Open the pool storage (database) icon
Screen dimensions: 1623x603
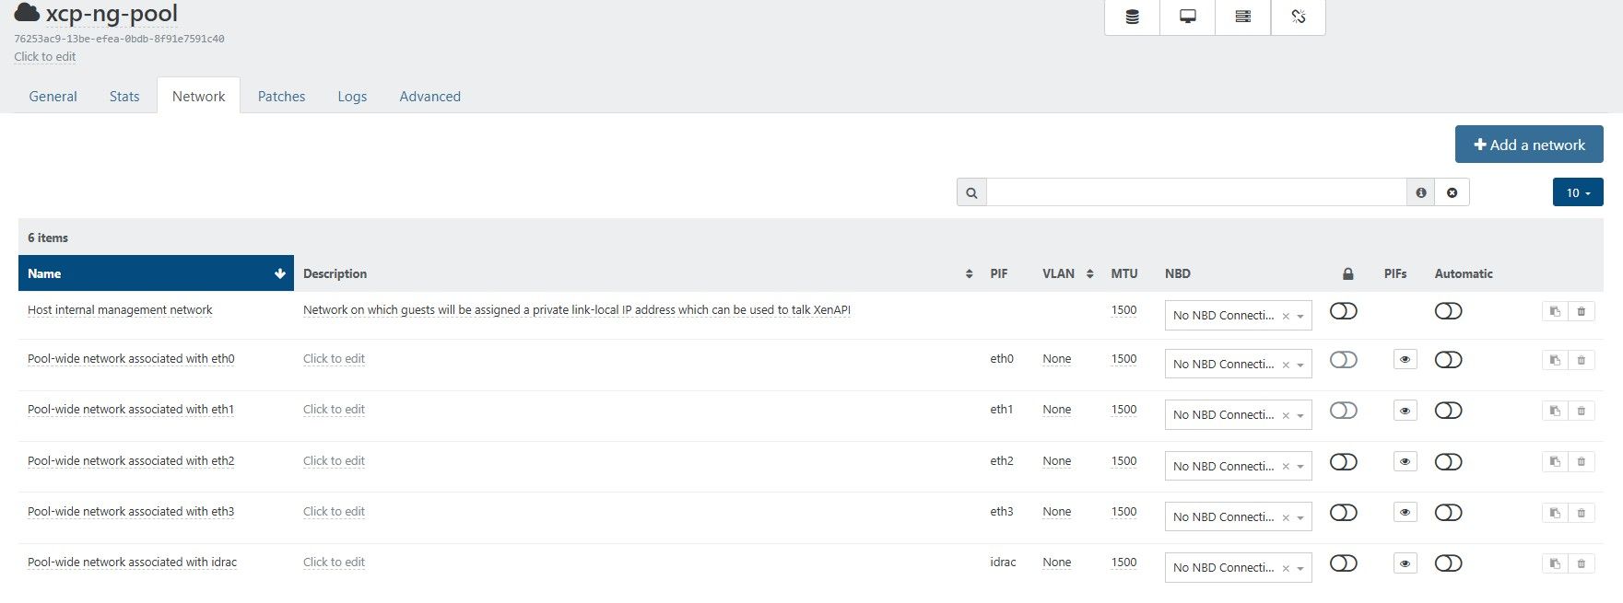(1132, 17)
